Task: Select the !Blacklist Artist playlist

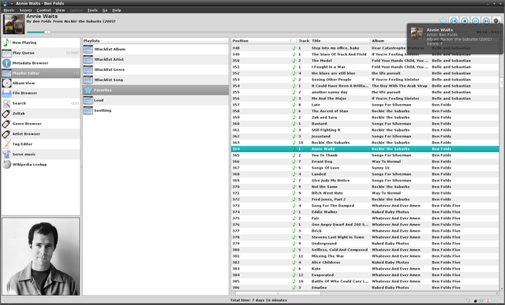Action: point(155,60)
